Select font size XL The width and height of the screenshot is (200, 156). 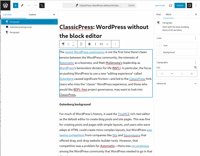tap(192, 74)
